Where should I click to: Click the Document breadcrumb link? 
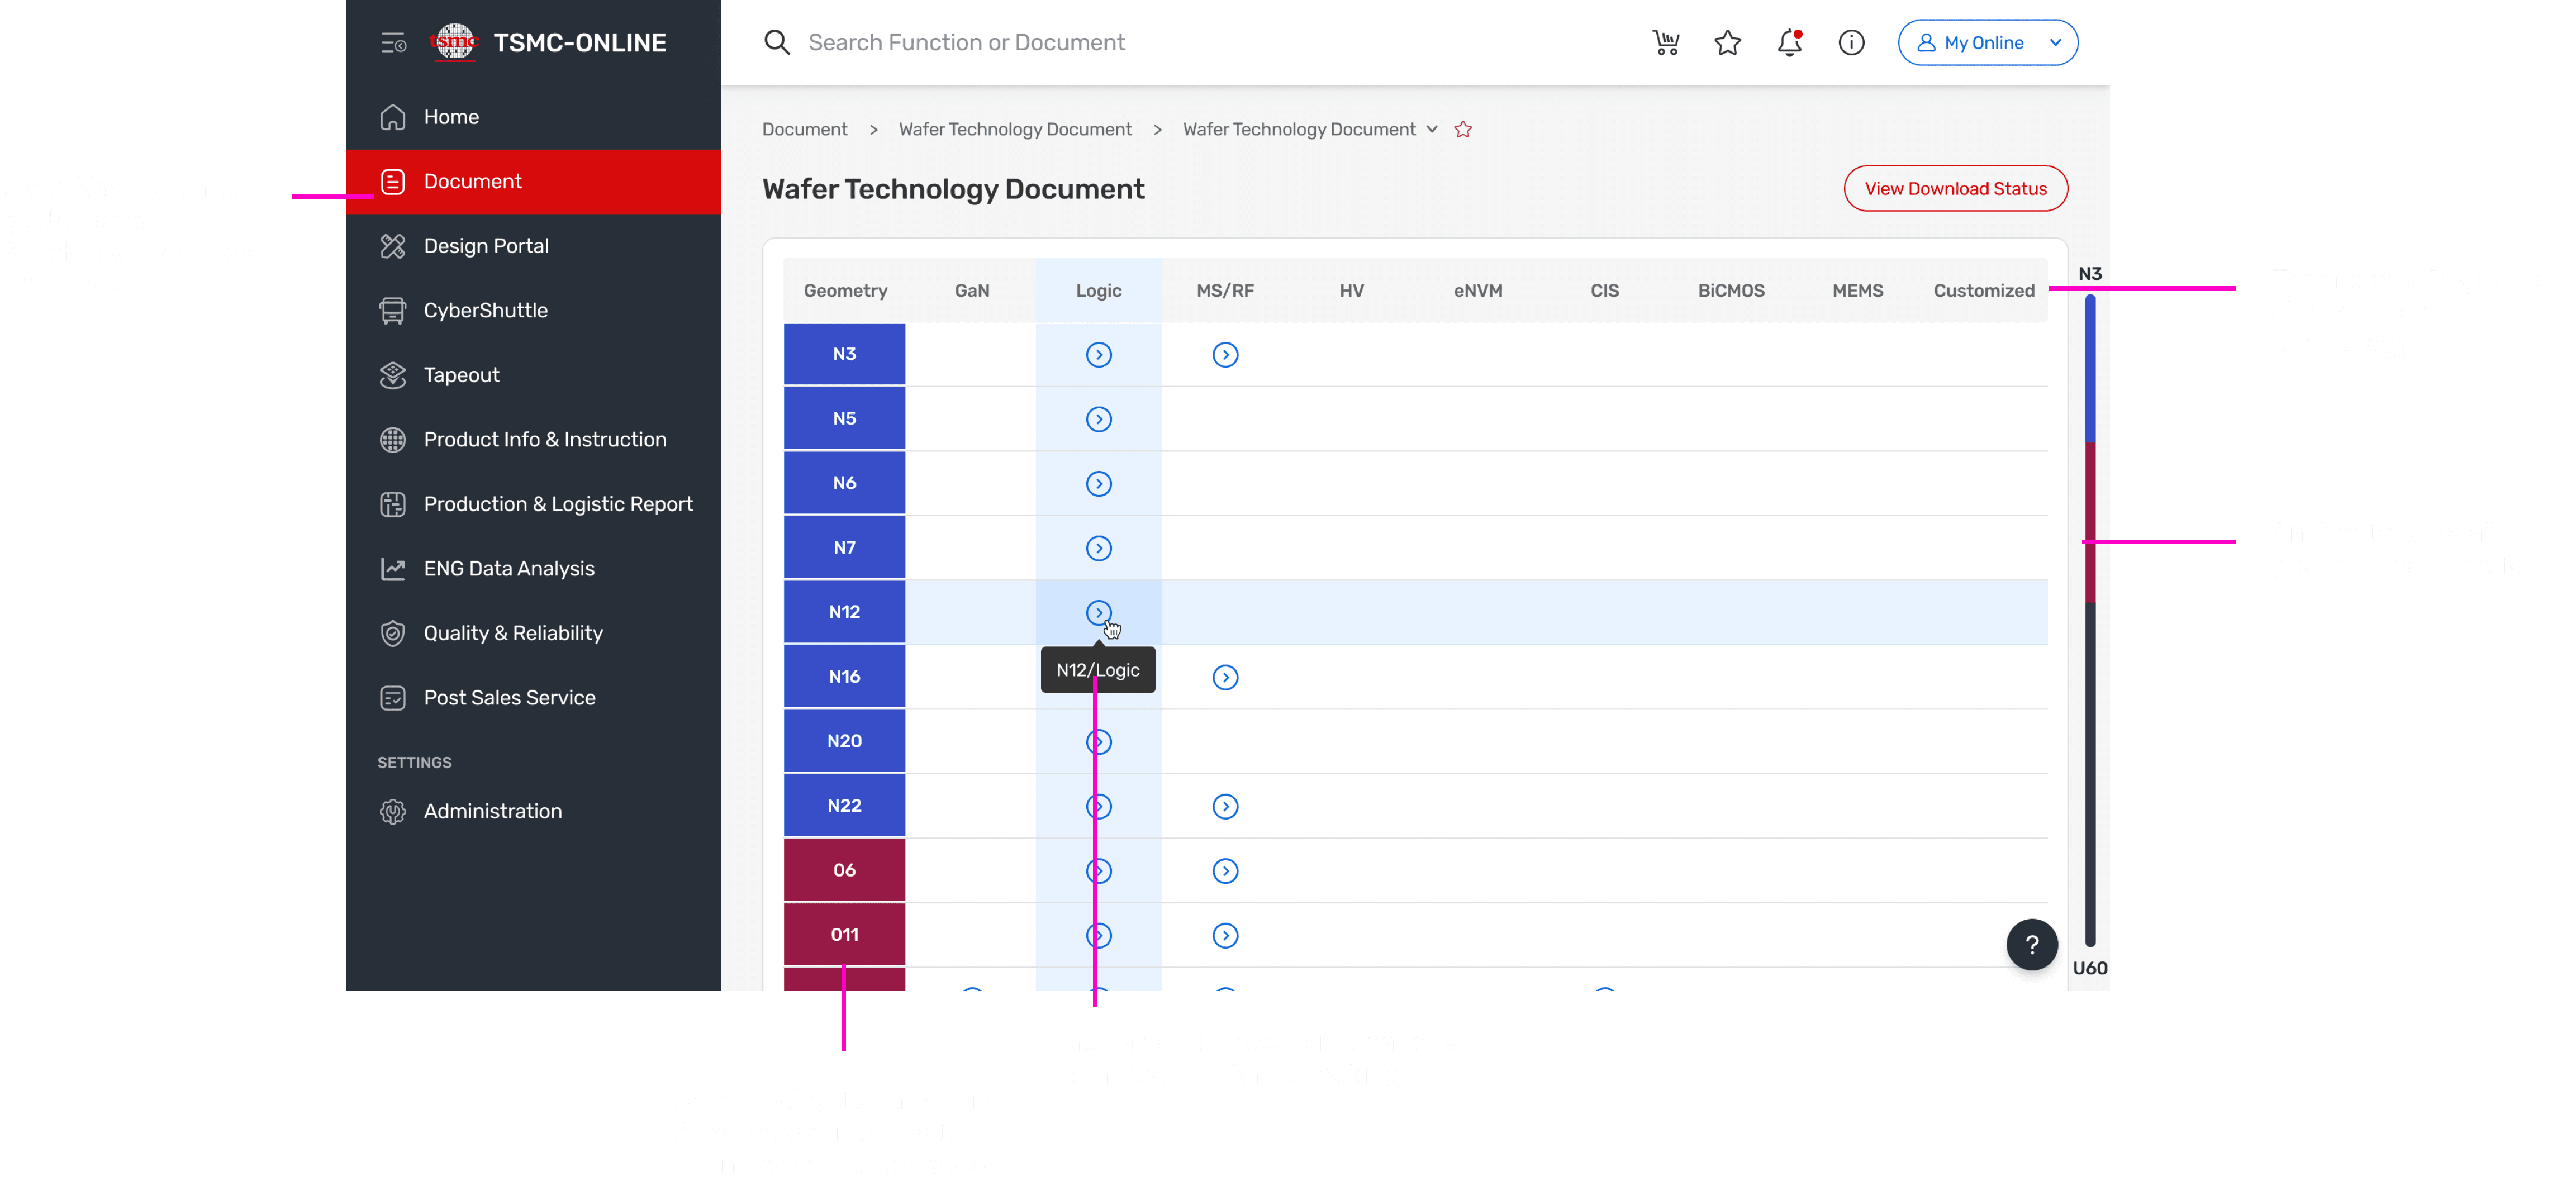804,129
